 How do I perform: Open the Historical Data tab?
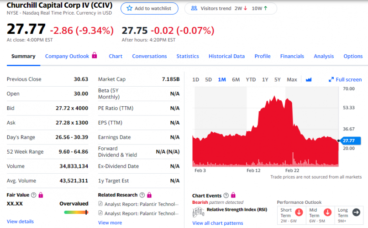(x=227, y=56)
